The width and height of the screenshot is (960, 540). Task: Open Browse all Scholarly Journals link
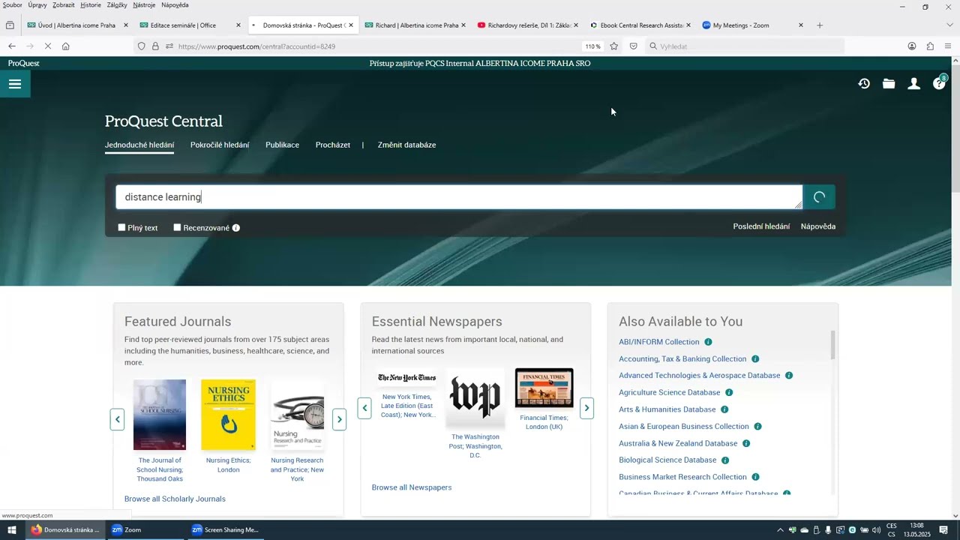(175, 499)
